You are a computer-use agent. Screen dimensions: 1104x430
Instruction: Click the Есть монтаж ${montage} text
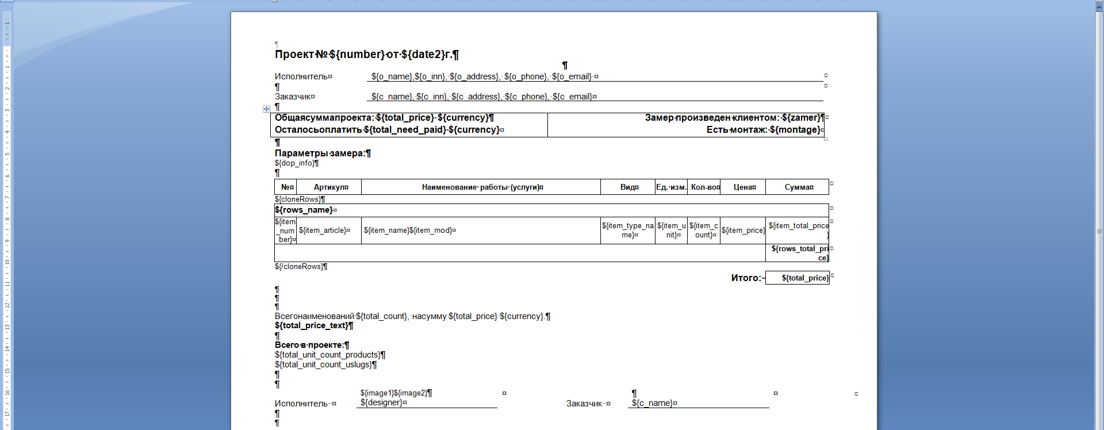pyautogui.click(x=764, y=130)
